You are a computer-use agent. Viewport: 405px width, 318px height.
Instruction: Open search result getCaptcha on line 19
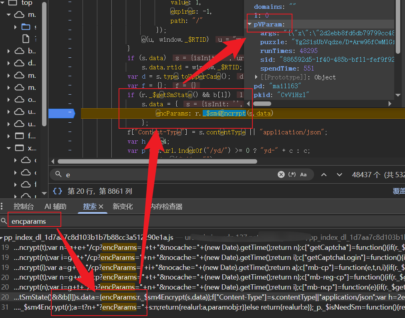coord(203,247)
